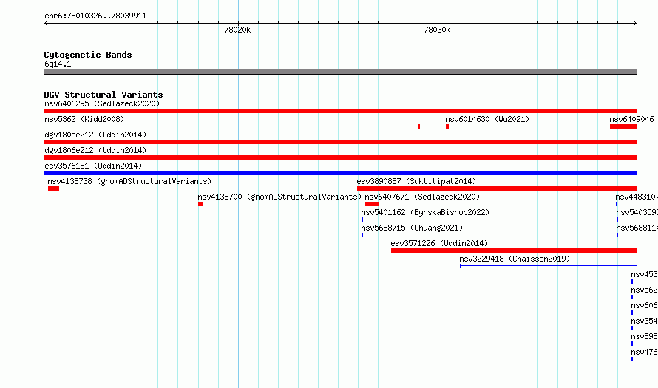Click the nsv5401162 (ByrskaBishop2022) label
Image resolution: width=658 pixels, height=388 pixels.
pos(425,212)
